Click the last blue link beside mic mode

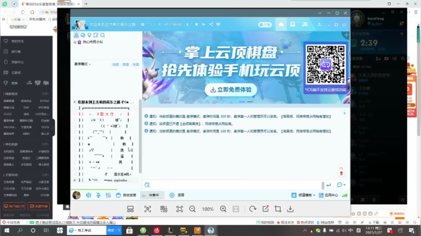point(136,64)
